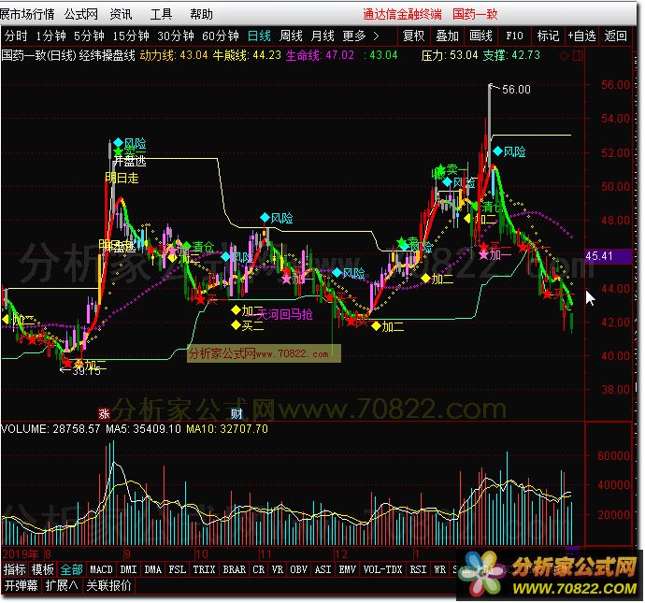Screen dimensions: 645x603
Task: Open the 关联报价 related quotes
Action: coord(108,585)
